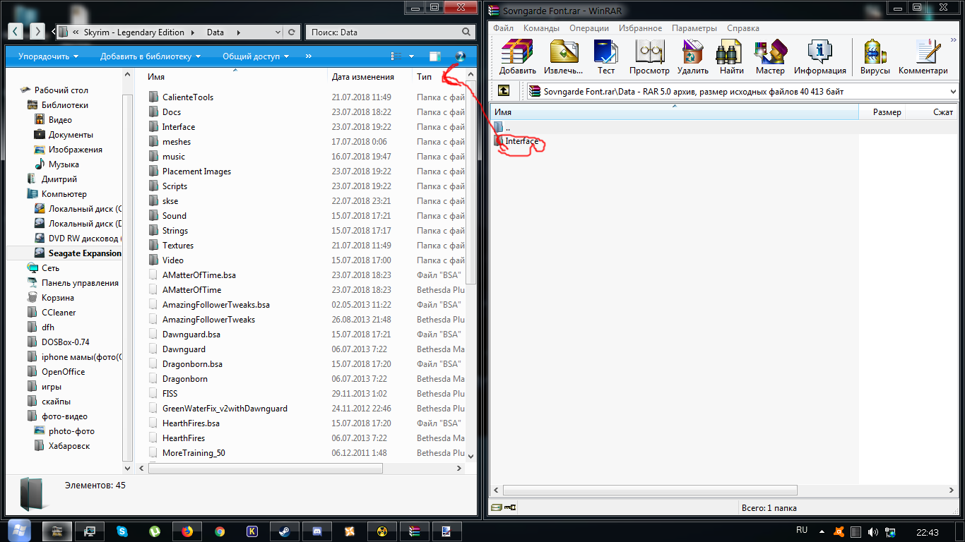Screen dimensions: 965x542
Task: Expand the Общий доступ dropdown
Action: tap(256, 56)
